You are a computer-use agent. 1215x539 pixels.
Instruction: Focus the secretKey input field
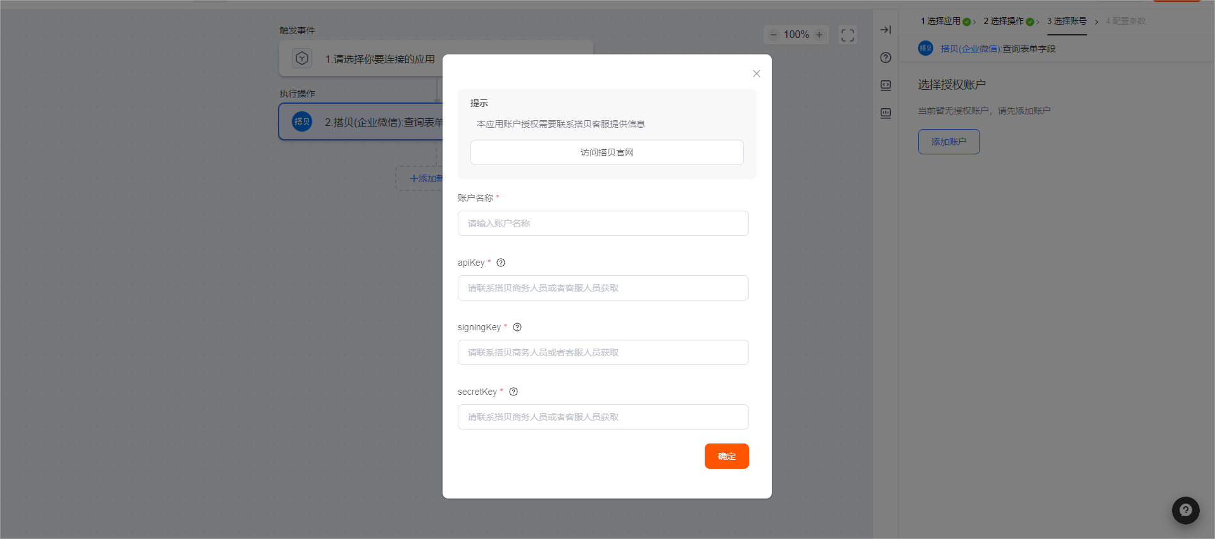coord(603,417)
